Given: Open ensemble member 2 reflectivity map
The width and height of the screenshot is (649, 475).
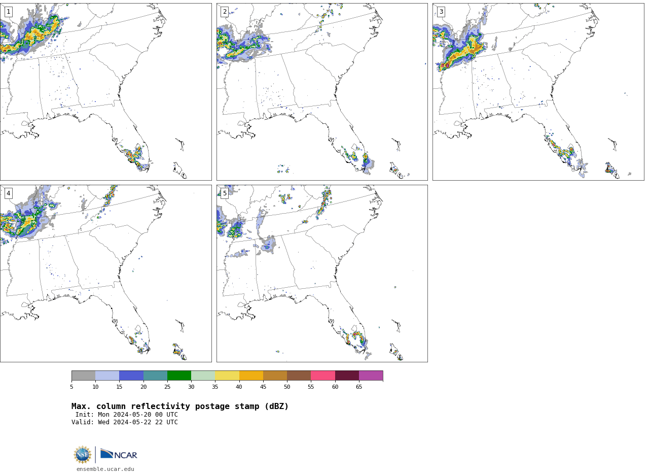Looking at the screenshot, I should point(322,91).
